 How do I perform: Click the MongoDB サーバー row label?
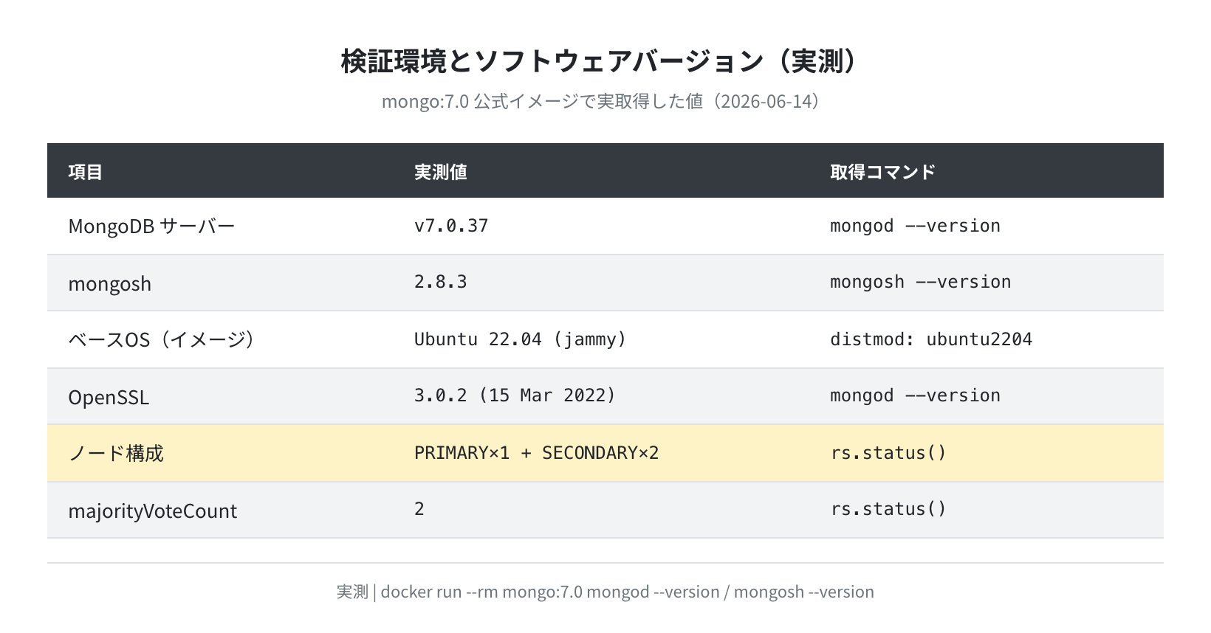[x=151, y=226]
